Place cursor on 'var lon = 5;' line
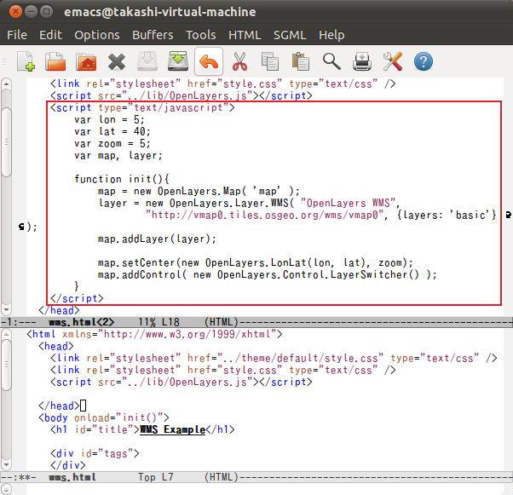Screen dimensions: 513x495 click(109, 120)
